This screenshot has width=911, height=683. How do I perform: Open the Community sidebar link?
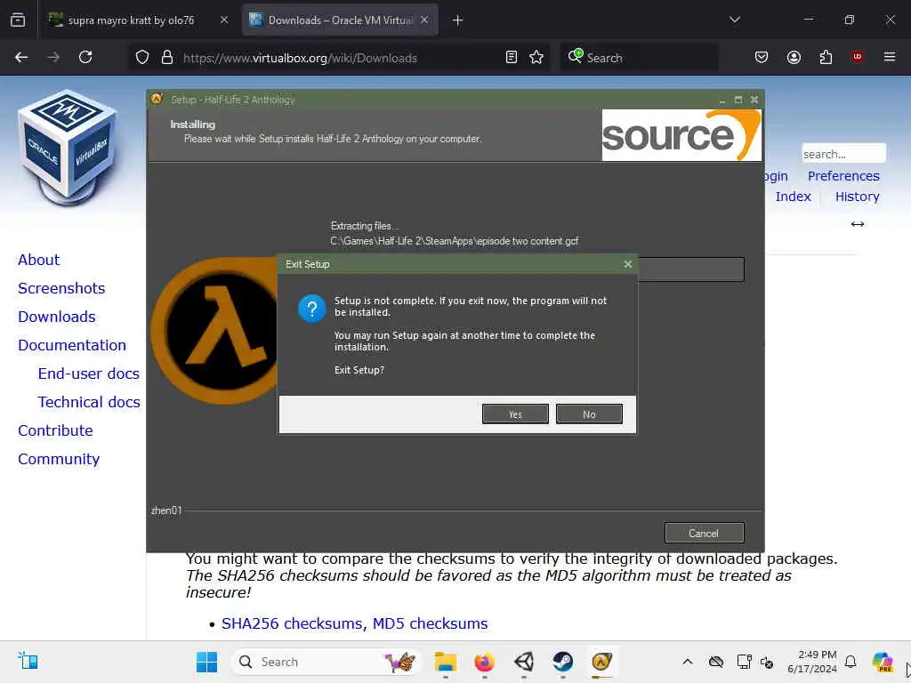[x=59, y=459]
